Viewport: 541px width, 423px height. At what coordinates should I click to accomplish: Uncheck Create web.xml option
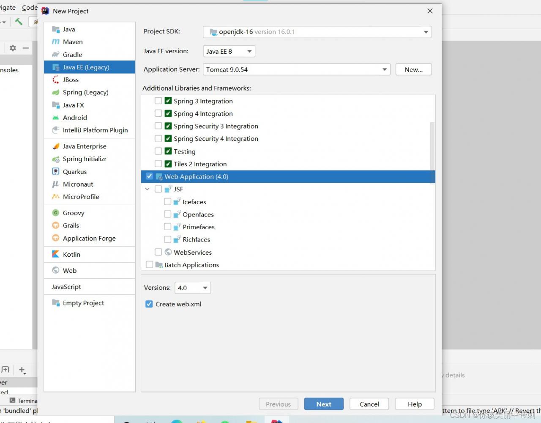click(x=149, y=304)
